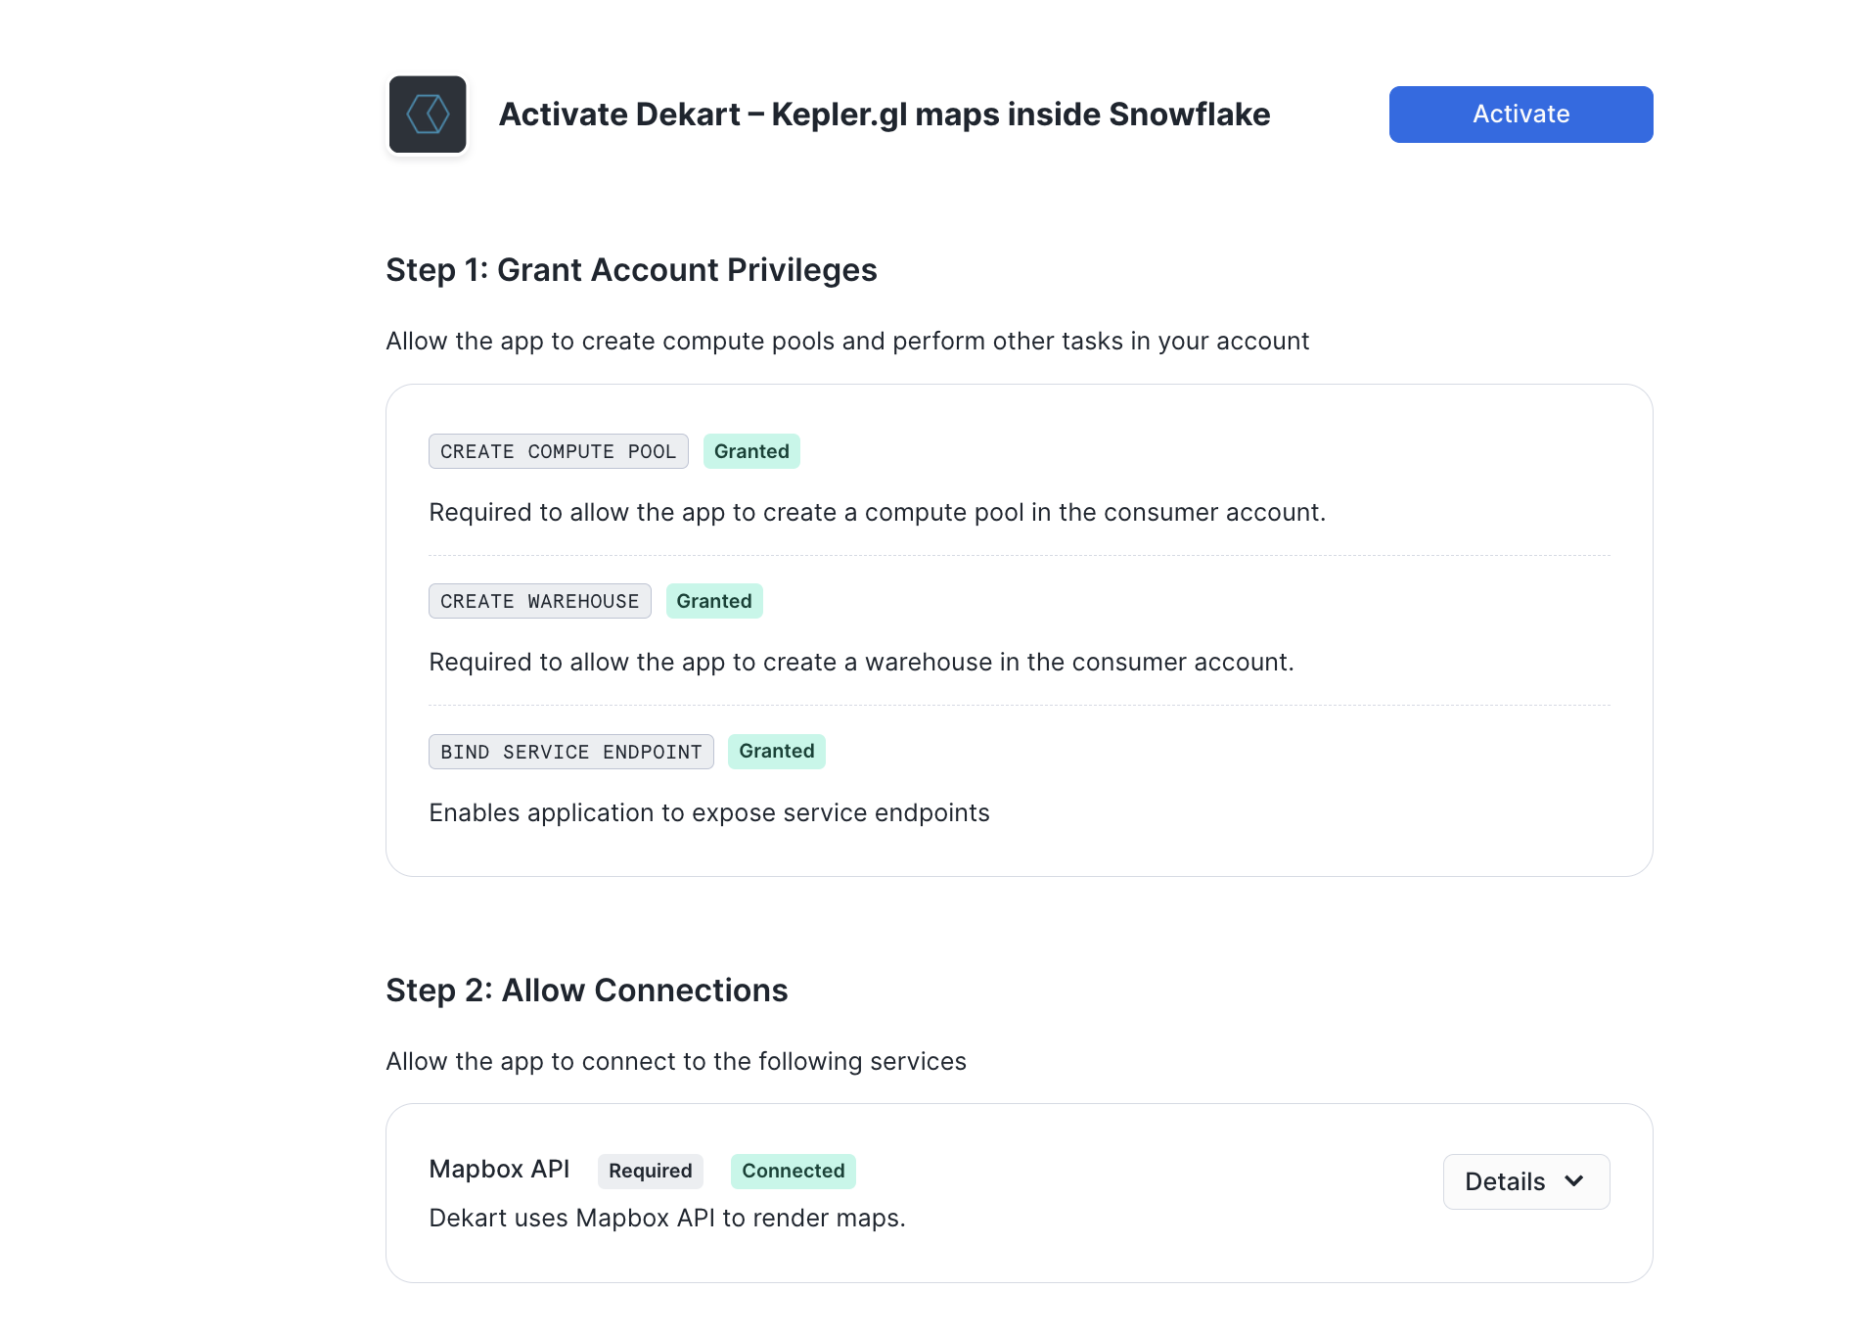Click the warehouse requirement description text
This screenshot has height=1337, width=1861.
point(861,663)
